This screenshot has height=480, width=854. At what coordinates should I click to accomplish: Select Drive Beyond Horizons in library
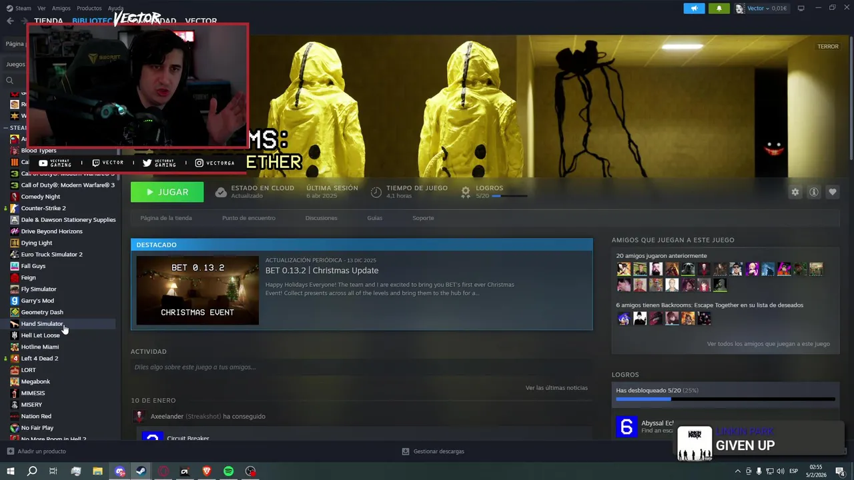pyautogui.click(x=59, y=231)
